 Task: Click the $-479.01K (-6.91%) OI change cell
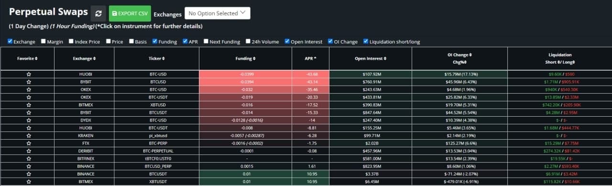[459, 181]
